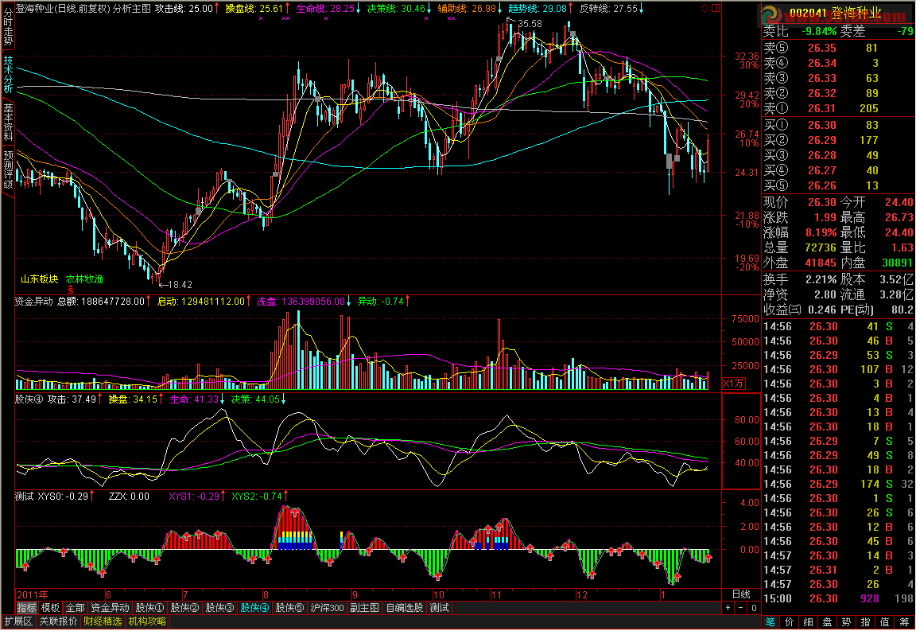Expand the 扩展区 extension area
916x631 pixels.
click(x=17, y=621)
